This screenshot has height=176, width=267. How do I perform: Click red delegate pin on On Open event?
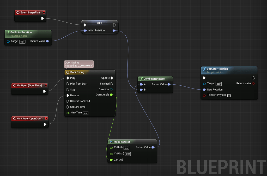pos(46,85)
